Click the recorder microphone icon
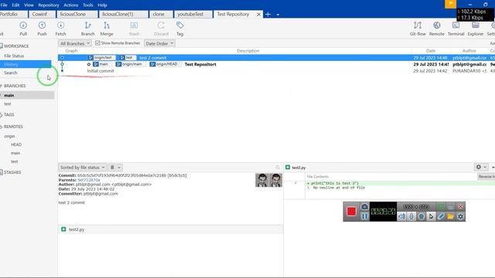 [411, 216]
